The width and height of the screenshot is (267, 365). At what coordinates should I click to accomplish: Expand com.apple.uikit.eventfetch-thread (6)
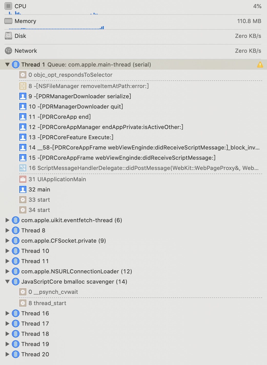[7, 220]
